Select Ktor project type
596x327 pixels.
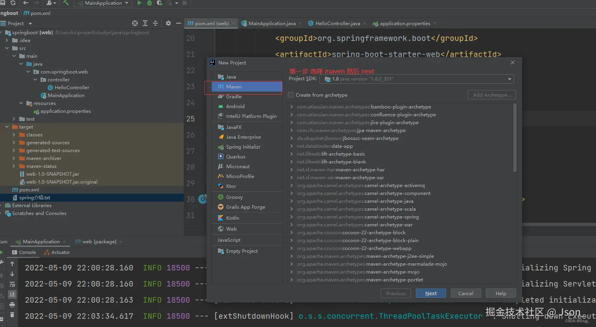(x=247, y=186)
